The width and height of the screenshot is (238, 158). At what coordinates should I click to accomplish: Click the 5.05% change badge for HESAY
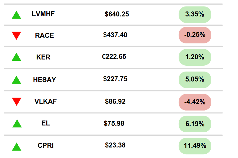pyautogui.click(x=195, y=79)
